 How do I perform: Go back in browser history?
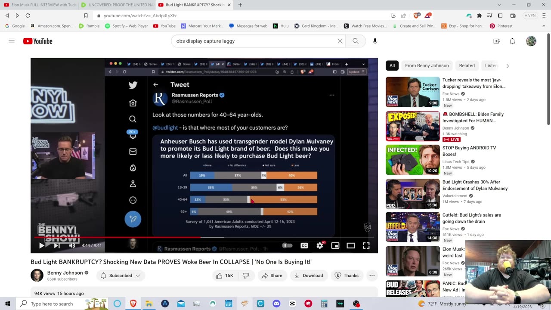point(7,15)
